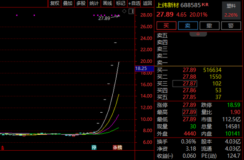Click the KR superscript icon next to the stock code
Viewport: 244px width, 160px height.
[x=205, y=4]
